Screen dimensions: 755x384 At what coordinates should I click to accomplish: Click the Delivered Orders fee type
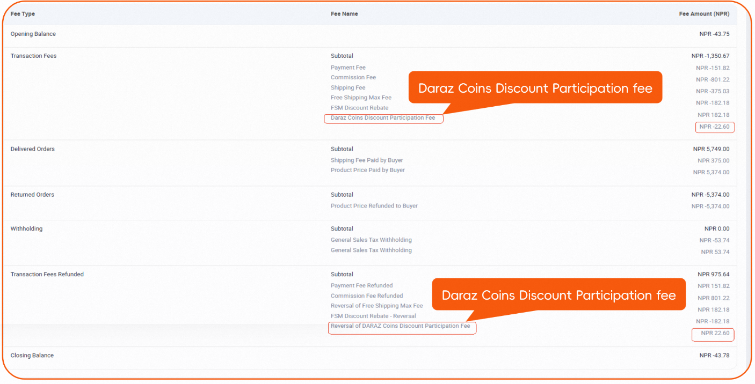click(x=33, y=149)
